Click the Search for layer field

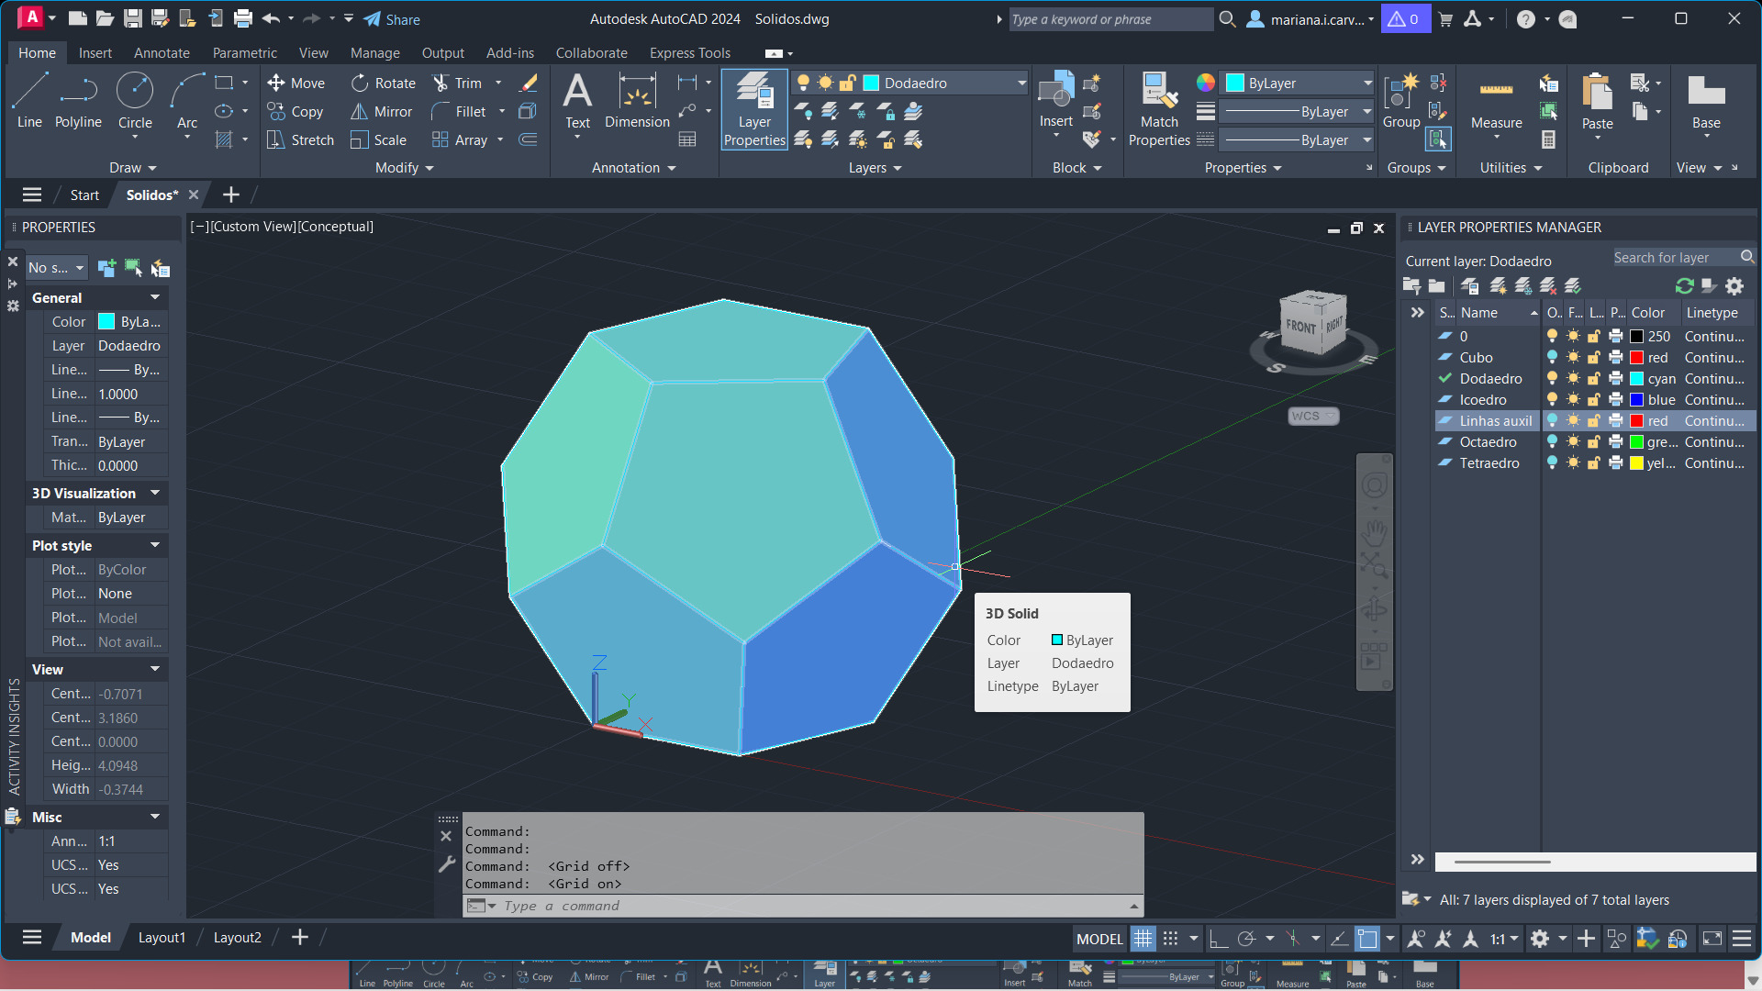point(1674,258)
